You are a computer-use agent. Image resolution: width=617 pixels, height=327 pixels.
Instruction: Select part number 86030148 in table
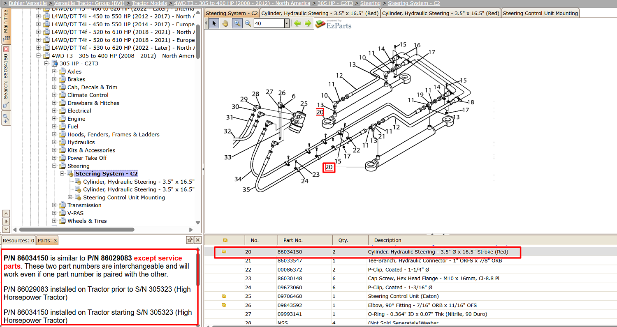[290, 278]
